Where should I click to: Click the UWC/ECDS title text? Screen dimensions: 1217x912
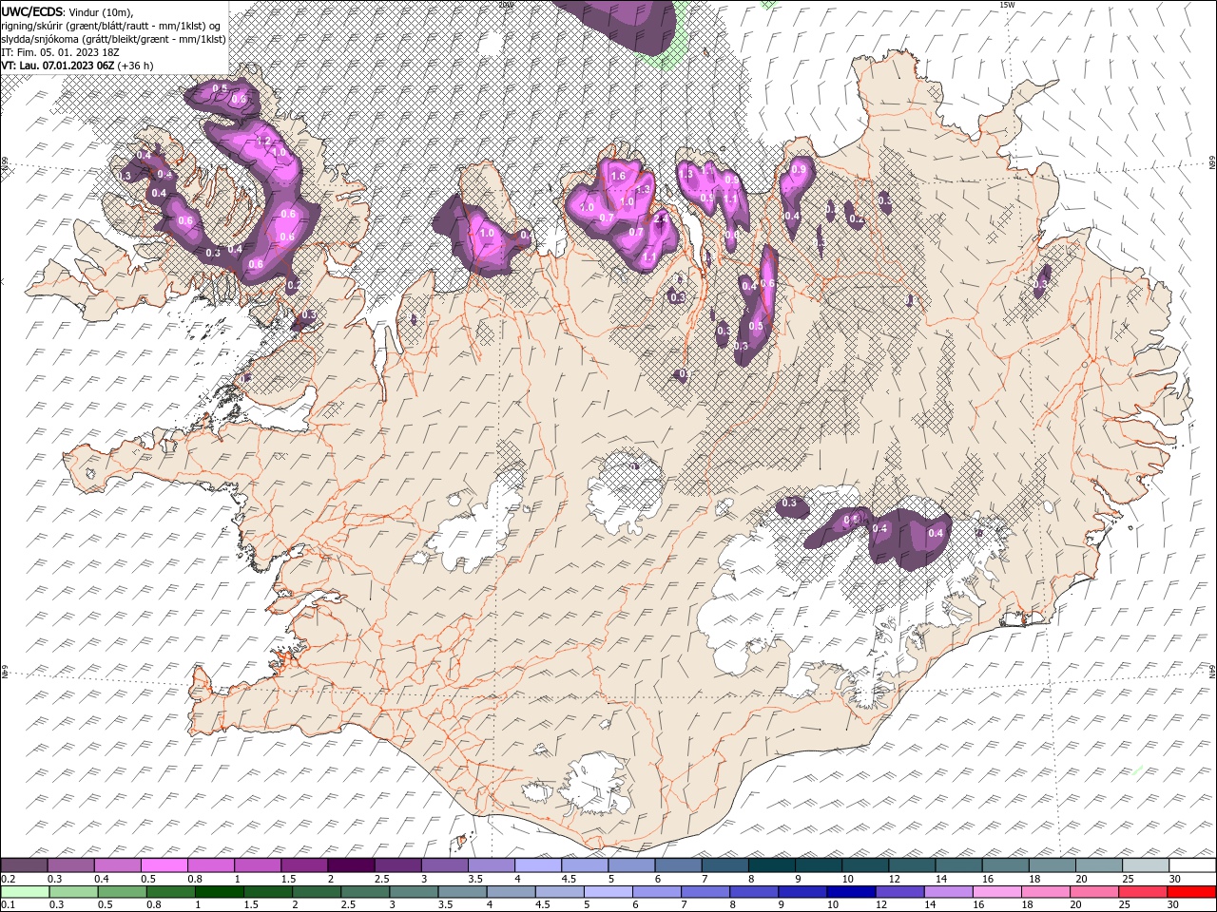[x=31, y=11]
